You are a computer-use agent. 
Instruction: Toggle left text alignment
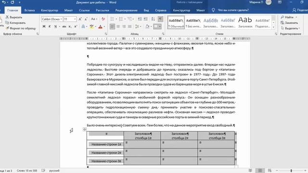(x=112, y=26)
